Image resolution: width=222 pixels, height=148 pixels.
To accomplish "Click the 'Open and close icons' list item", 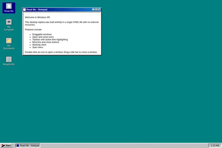I will pyautogui.click(x=43, y=37).
